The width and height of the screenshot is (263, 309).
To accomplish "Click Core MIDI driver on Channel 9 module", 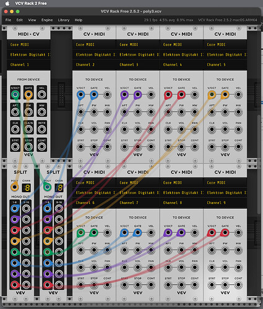I will coord(225,182).
